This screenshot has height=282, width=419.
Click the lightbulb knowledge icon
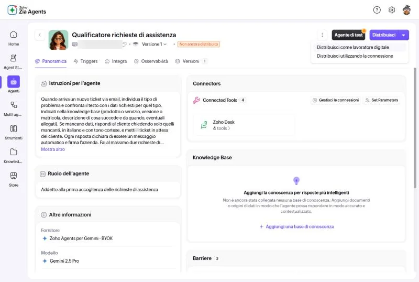296,181
